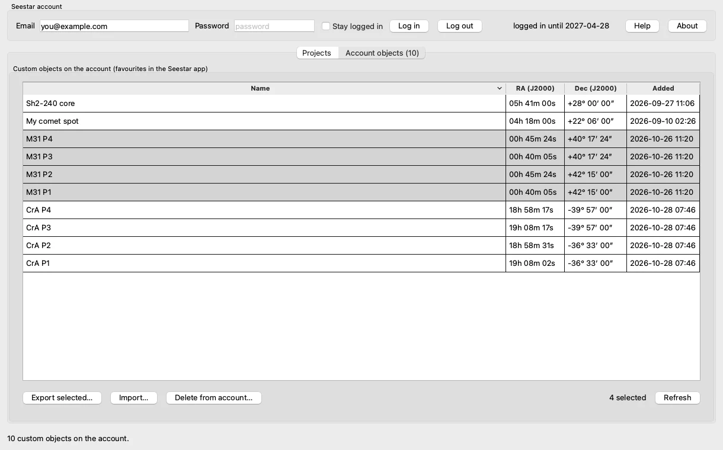Click the RA value 18h 58m 17s
Screen dimensions: 723x450
click(531, 210)
